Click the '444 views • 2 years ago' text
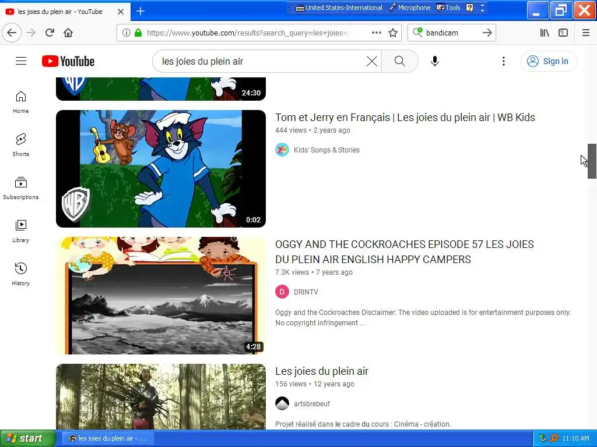The width and height of the screenshot is (597, 447). (x=312, y=130)
